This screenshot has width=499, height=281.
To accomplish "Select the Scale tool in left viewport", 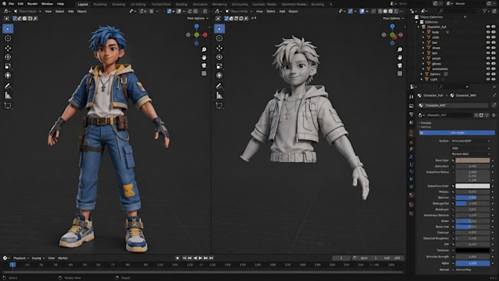I will click(8, 66).
